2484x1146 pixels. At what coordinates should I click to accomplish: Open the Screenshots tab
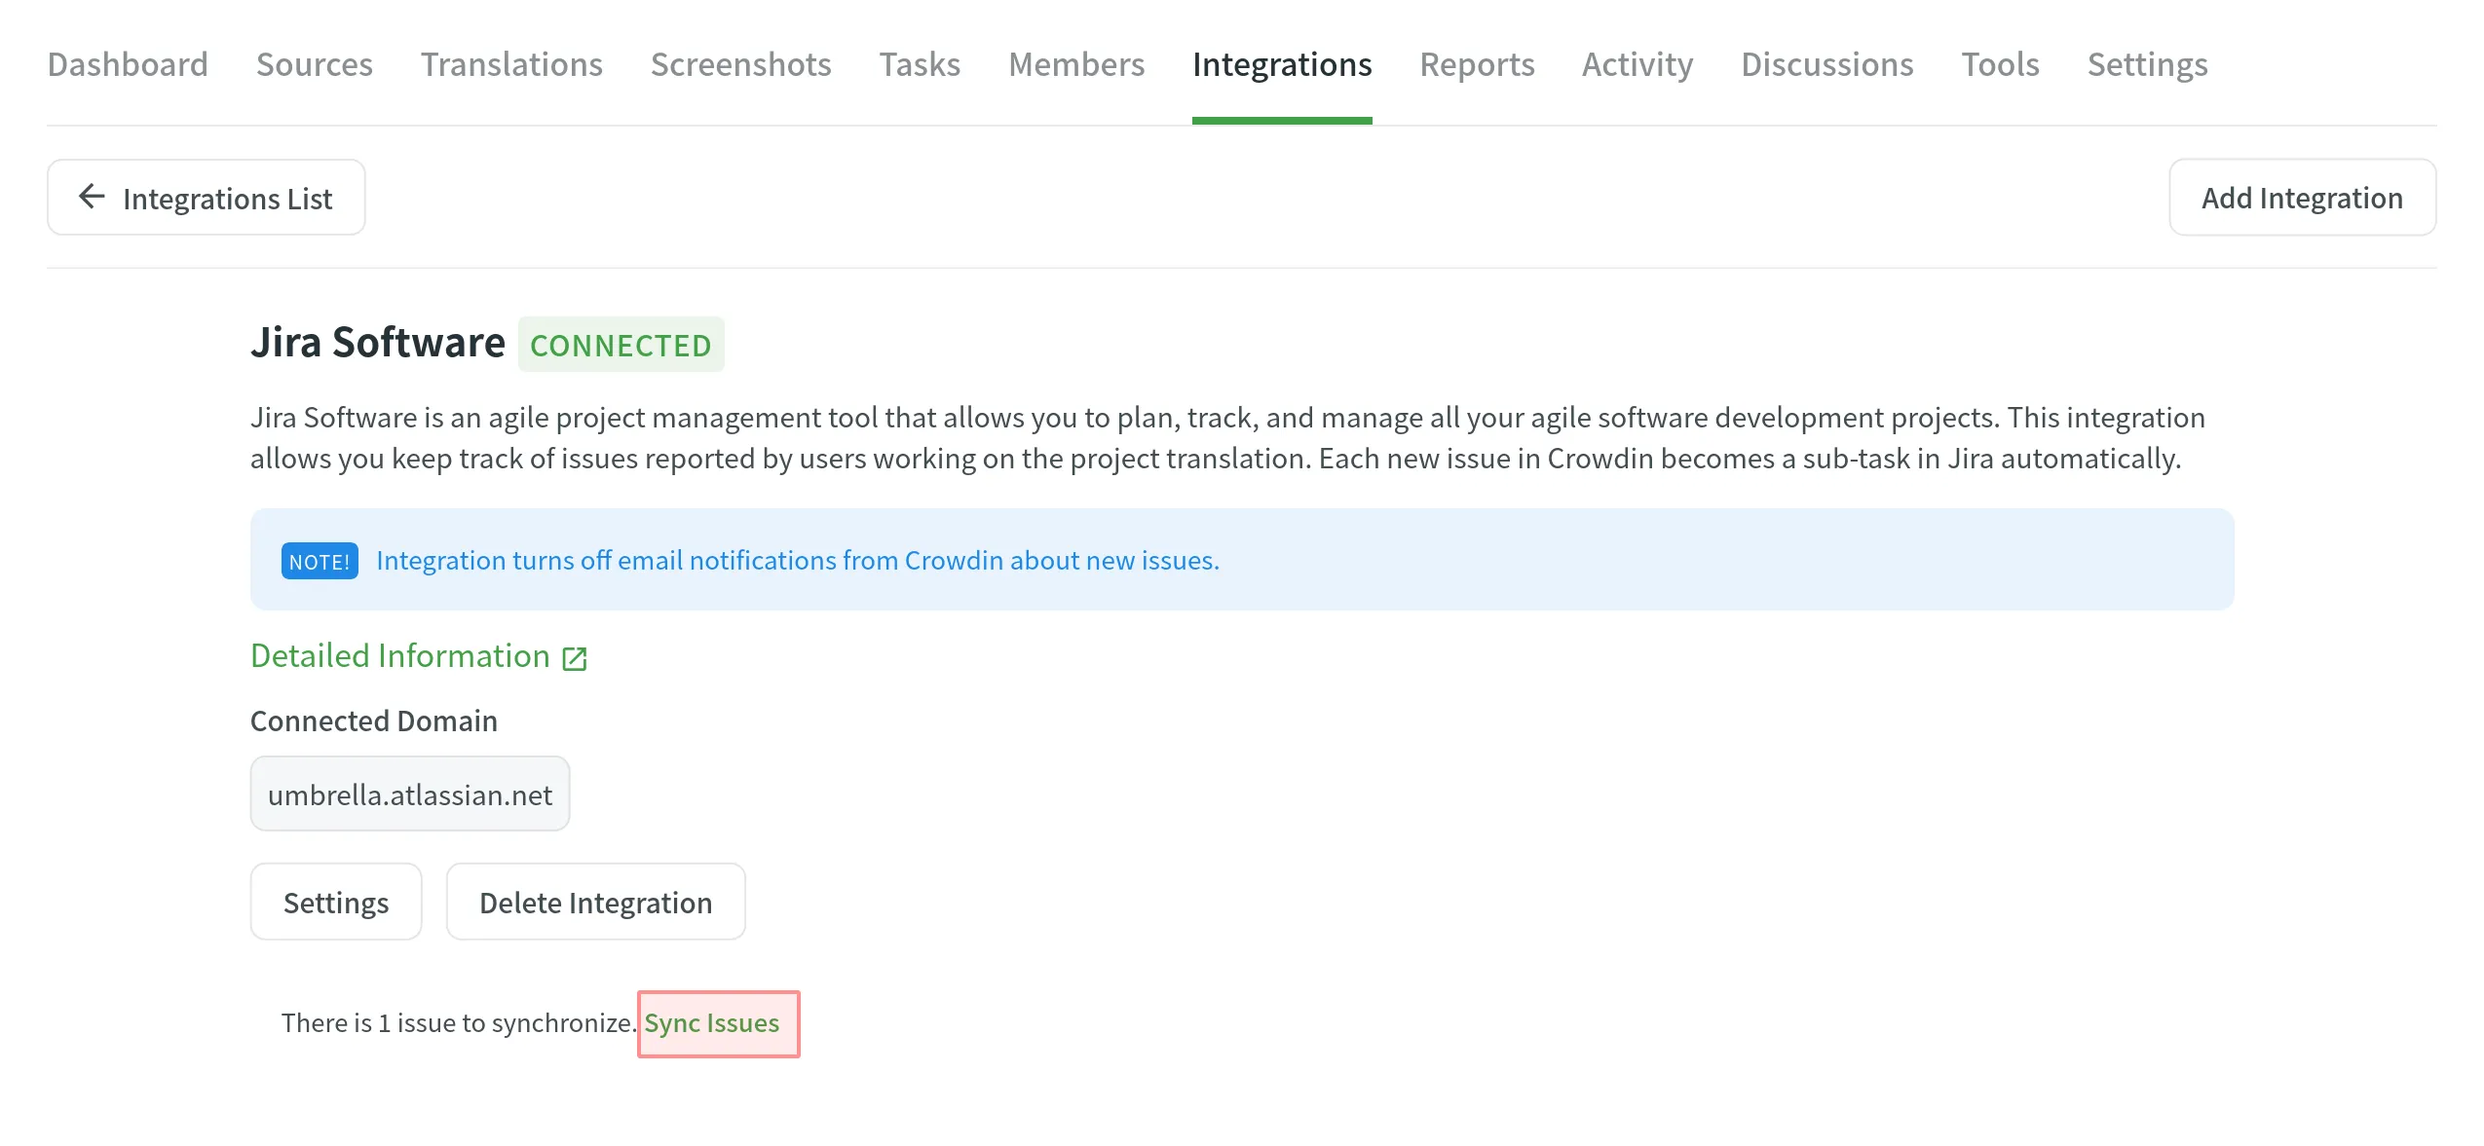click(x=740, y=64)
